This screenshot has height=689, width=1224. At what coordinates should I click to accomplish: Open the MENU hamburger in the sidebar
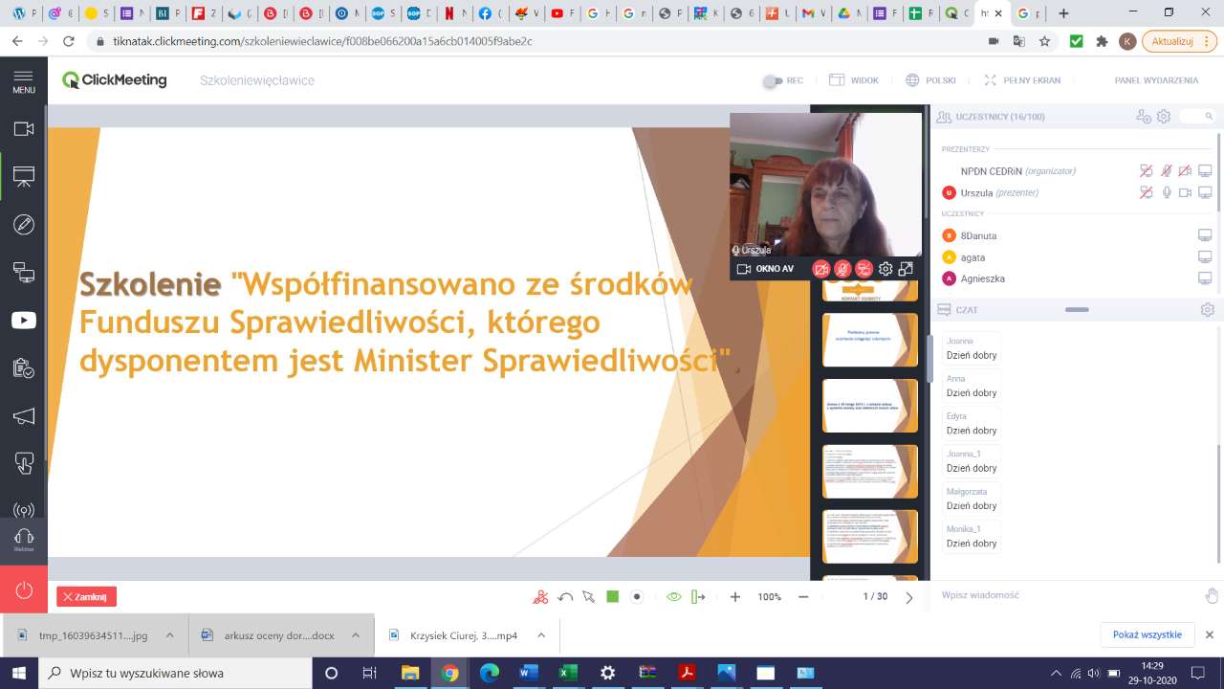coord(23,81)
